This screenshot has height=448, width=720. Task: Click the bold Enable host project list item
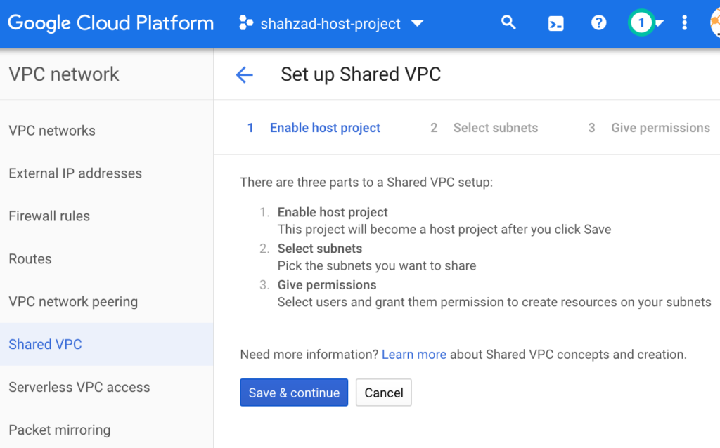(x=333, y=212)
